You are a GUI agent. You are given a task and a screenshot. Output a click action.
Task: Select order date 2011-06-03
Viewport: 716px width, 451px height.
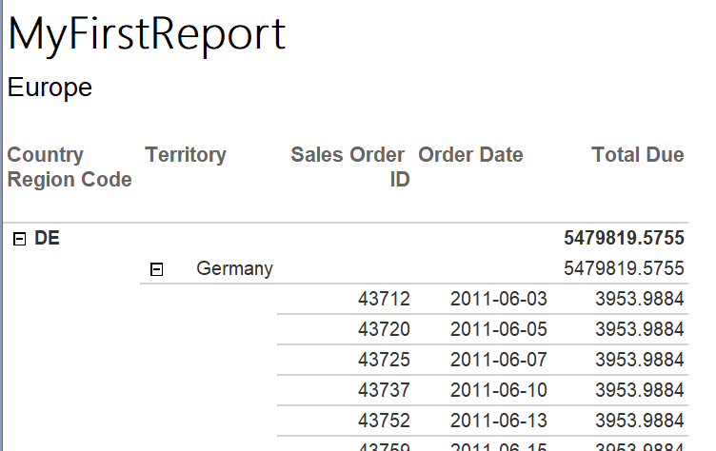tap(499, 299)
